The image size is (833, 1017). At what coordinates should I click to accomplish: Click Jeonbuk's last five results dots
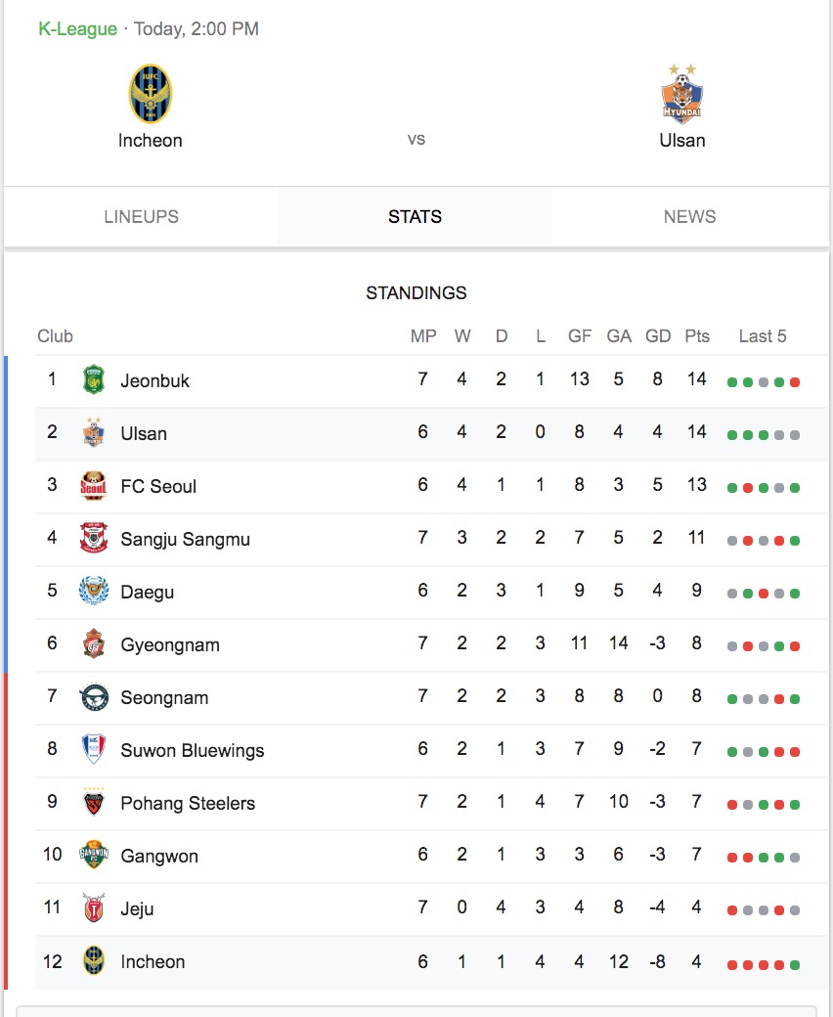click(764, 382)
